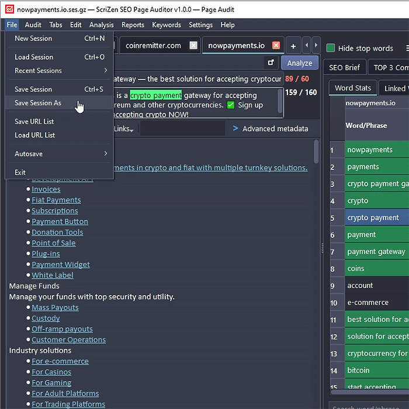Image resolution: width=409 pixels, height=409 pixels.
Task: Close the coinremitter.com tab
Action: click(193, 46)
